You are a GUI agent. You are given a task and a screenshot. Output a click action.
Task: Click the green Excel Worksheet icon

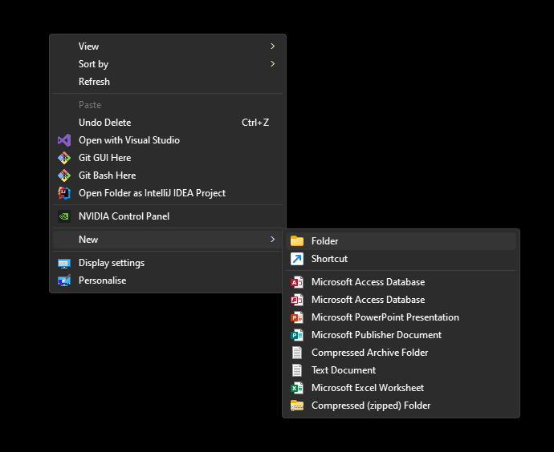click(x=297, y=388)
